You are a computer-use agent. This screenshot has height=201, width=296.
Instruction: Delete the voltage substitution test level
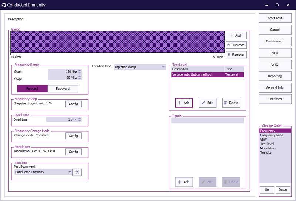point(231,103)
